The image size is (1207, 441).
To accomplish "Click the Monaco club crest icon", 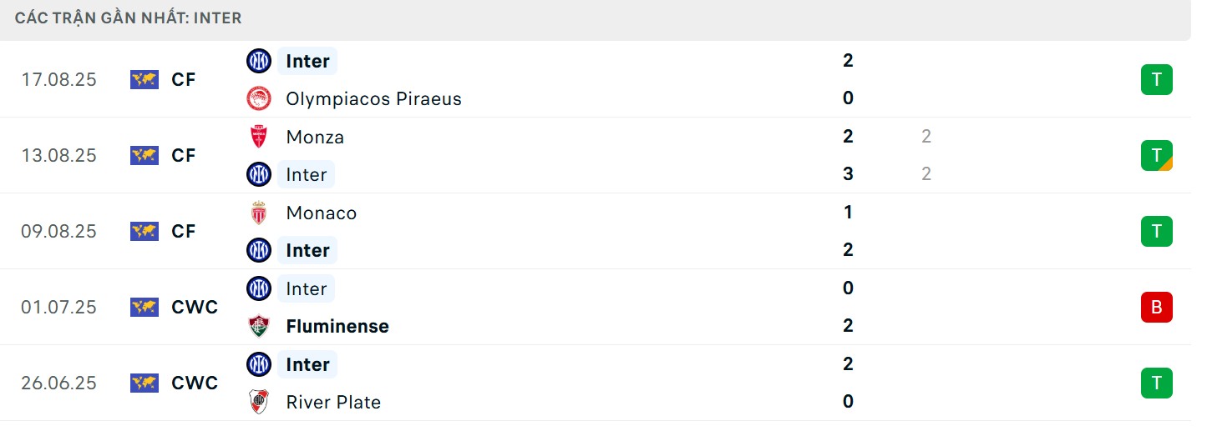I will (x=259, y=213).
